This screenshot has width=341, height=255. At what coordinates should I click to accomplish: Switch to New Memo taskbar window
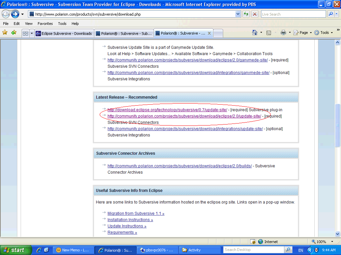[74, 250]
